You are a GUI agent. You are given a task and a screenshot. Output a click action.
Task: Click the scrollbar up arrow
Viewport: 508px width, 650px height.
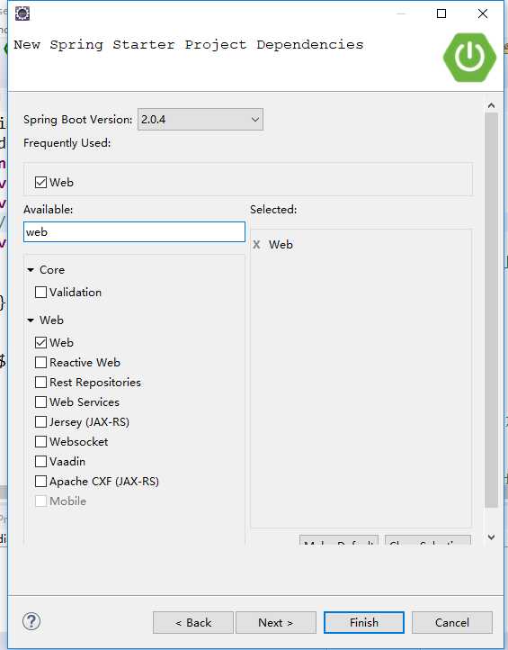click(492, 105)
